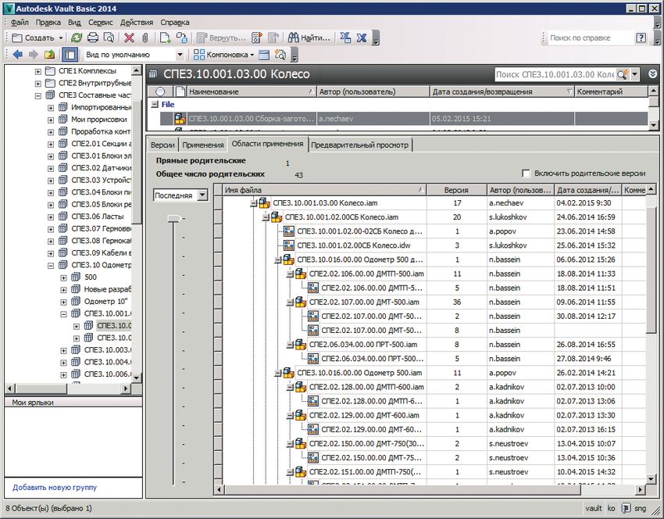This screenshot has height=519, width=664.
Task: Collapse СПЕ2.02.107.00.00 ДМТ-500.iam node
Action: click(x=290, y=302)
